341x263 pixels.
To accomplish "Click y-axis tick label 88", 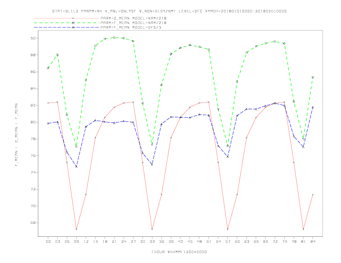I will [33, 55].
